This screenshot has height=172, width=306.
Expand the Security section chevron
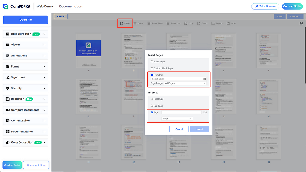44,88
